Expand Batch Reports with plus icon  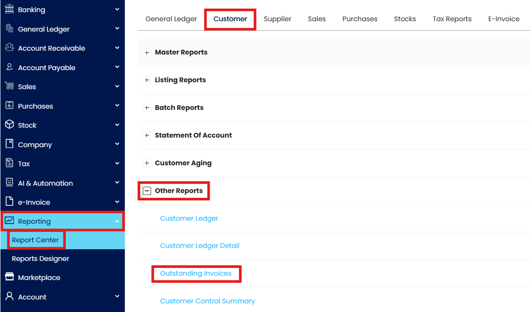pos(147,108)
